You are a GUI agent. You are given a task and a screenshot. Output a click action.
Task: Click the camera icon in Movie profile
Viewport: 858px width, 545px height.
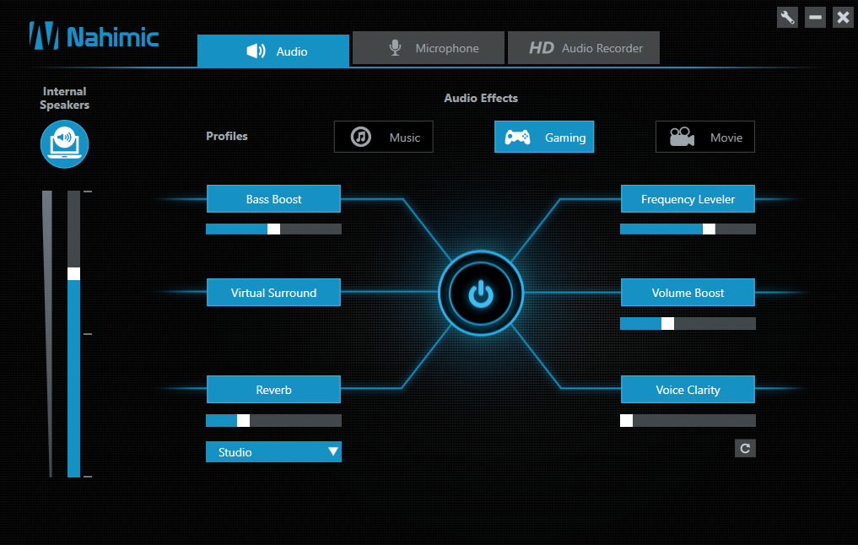pos(682,137)
